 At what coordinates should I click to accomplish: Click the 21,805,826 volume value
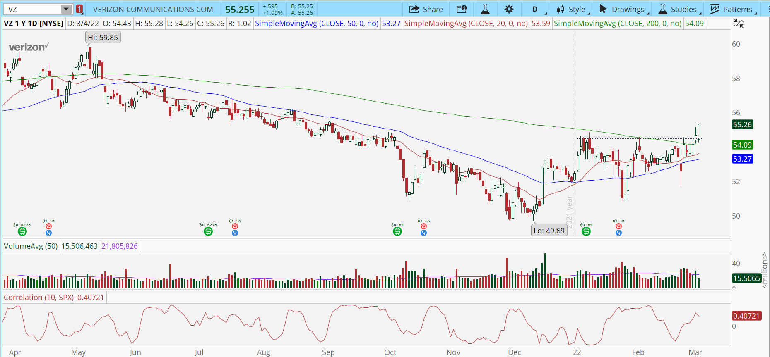pyautogui.click(x=120, y=246)
